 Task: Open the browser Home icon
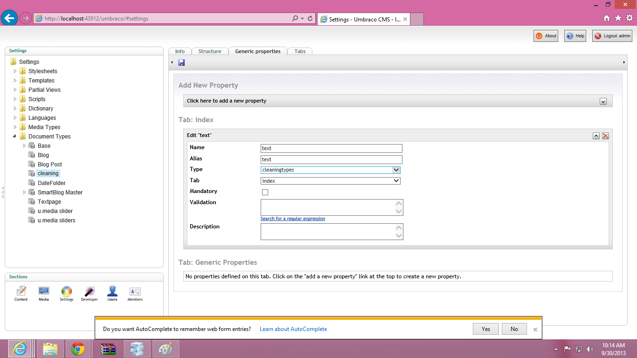click(607, 18)
